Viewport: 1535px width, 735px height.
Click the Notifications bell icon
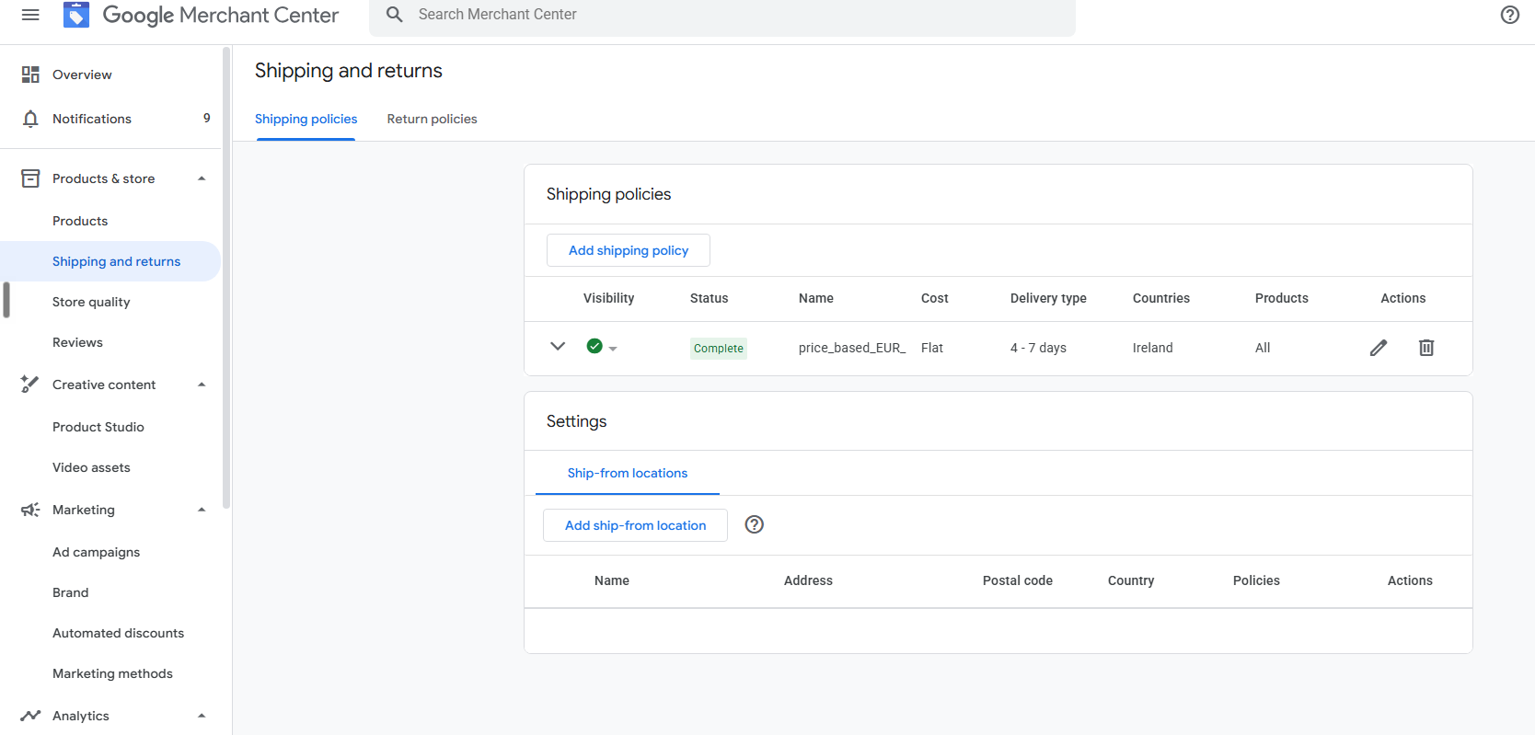[x=30, y=119]
